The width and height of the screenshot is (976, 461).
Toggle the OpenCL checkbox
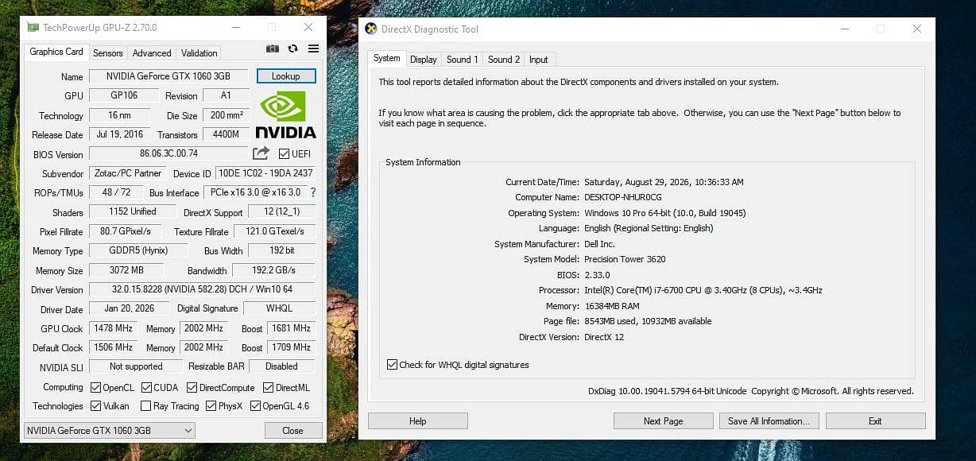tap(95, 388)
